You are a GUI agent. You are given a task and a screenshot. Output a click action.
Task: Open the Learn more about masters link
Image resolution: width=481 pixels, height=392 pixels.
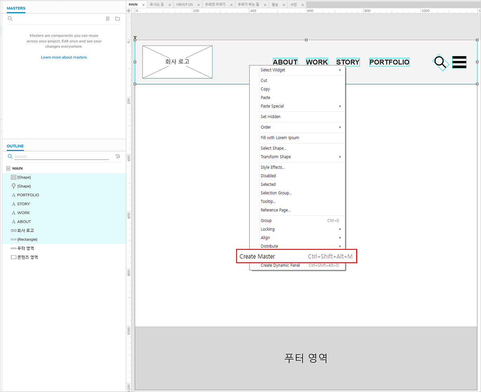(x=64, y=57)
